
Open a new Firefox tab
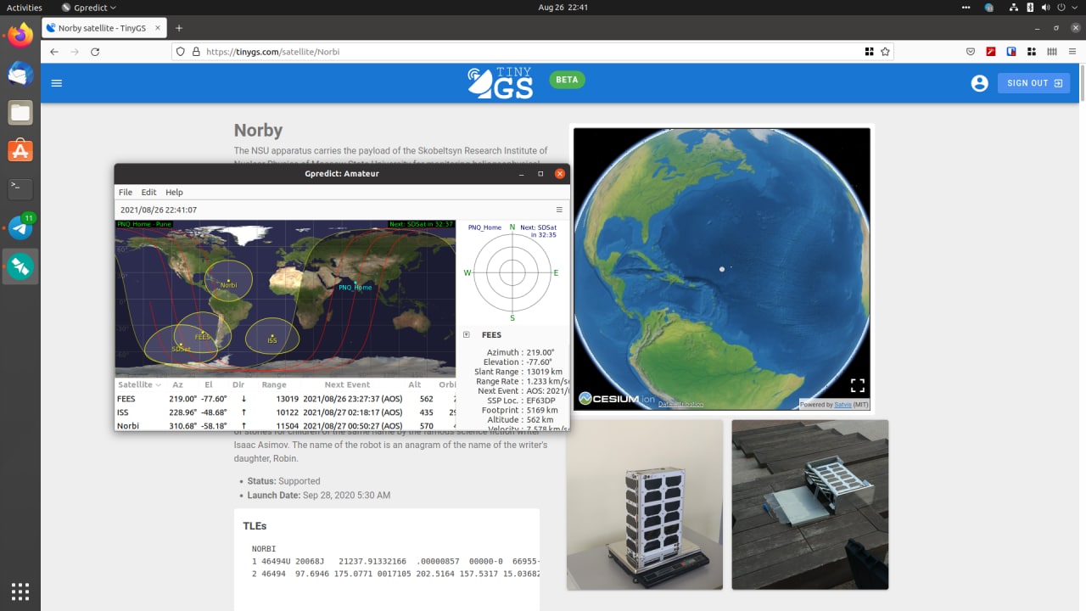pos(179,28)
